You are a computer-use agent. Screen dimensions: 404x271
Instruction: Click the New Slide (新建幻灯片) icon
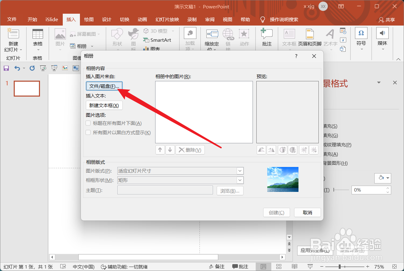pyautogui.click(x=13, y=34)
